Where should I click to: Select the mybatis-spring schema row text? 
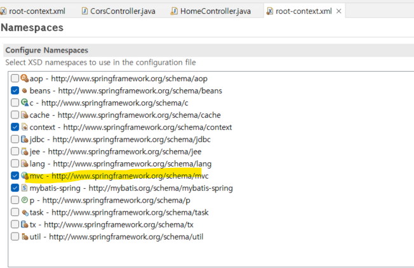(131, 188)
